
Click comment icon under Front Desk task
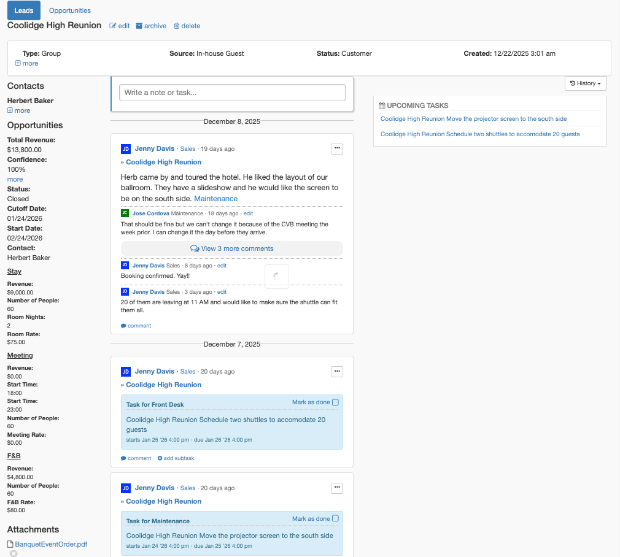[123, 459]
